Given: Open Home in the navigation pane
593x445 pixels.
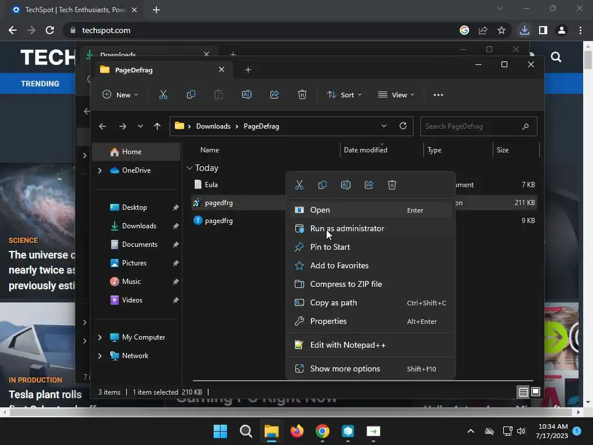Looking at the screenshot, I should click(x=136, y=152).
